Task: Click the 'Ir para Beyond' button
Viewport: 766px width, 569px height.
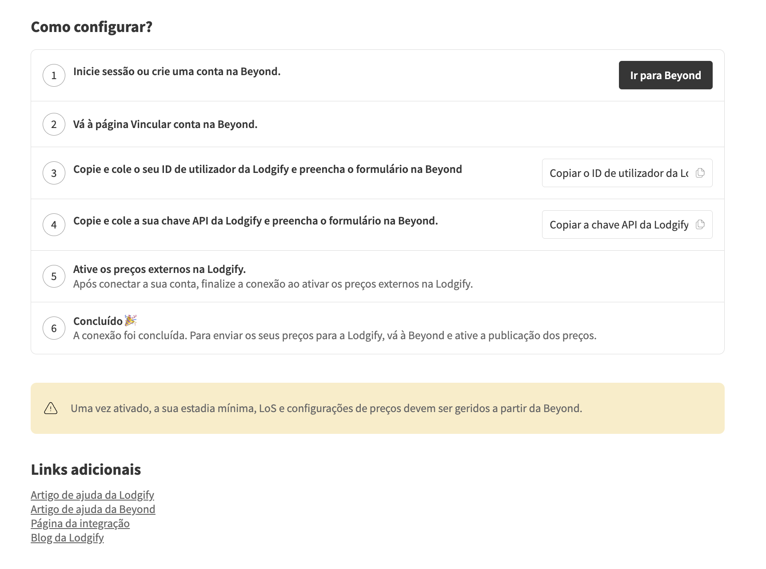Action: 665,75
